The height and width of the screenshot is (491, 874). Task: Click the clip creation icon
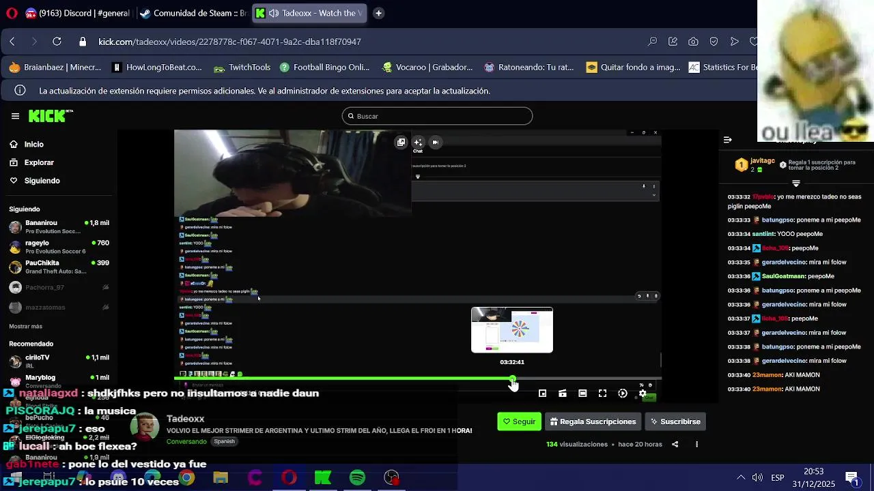(562, 393)
